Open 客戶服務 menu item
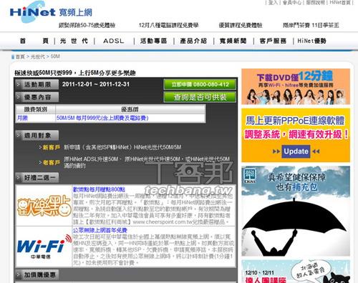 (x=273, y=41)
